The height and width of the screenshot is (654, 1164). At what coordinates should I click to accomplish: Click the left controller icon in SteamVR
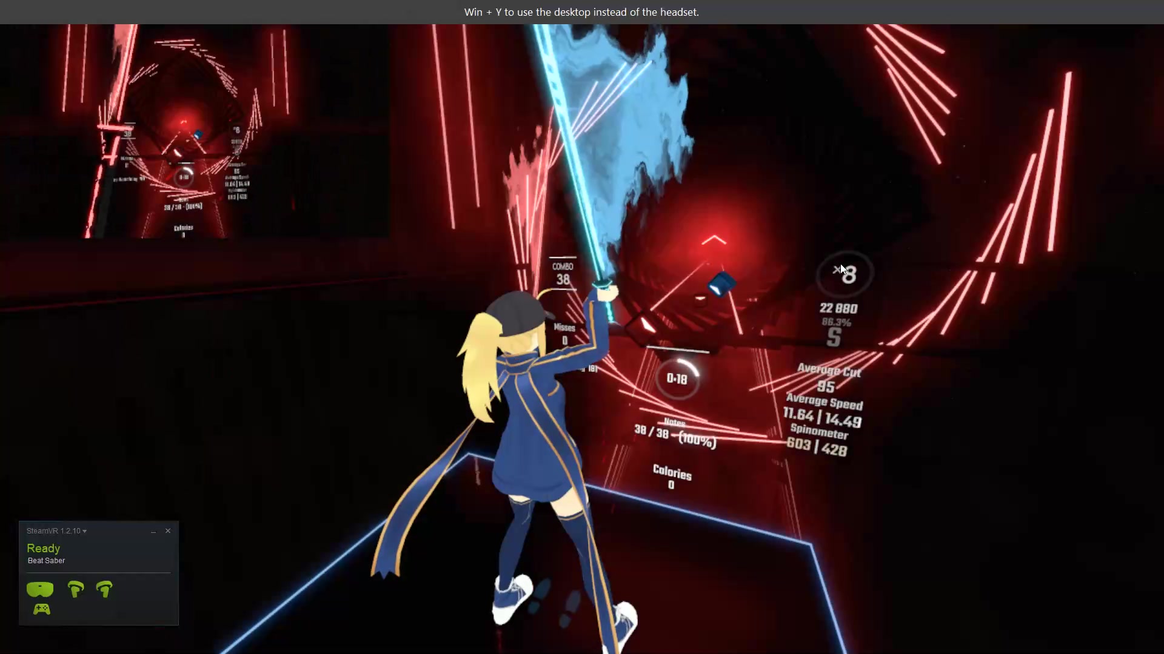(76, 589)
